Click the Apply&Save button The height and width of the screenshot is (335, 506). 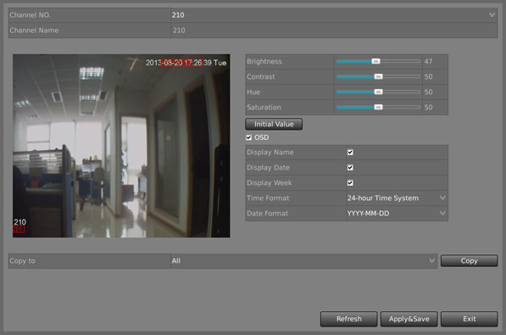409,319
